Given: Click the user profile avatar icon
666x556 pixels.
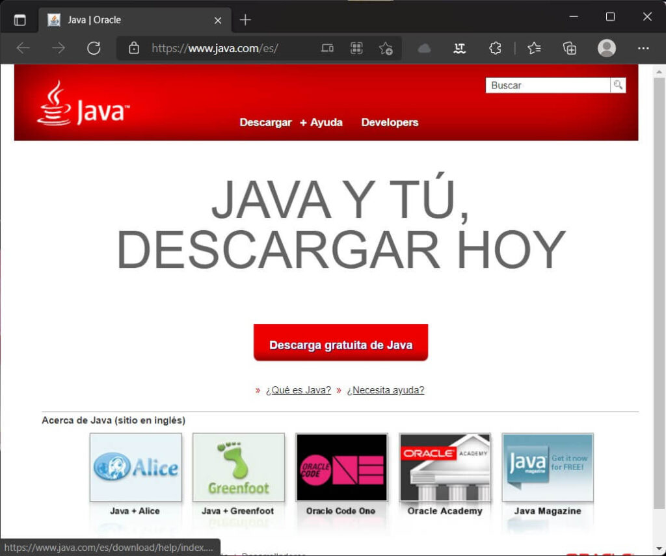Looking at the screenshot, I should pyautogui.click(x=606, y=48).
